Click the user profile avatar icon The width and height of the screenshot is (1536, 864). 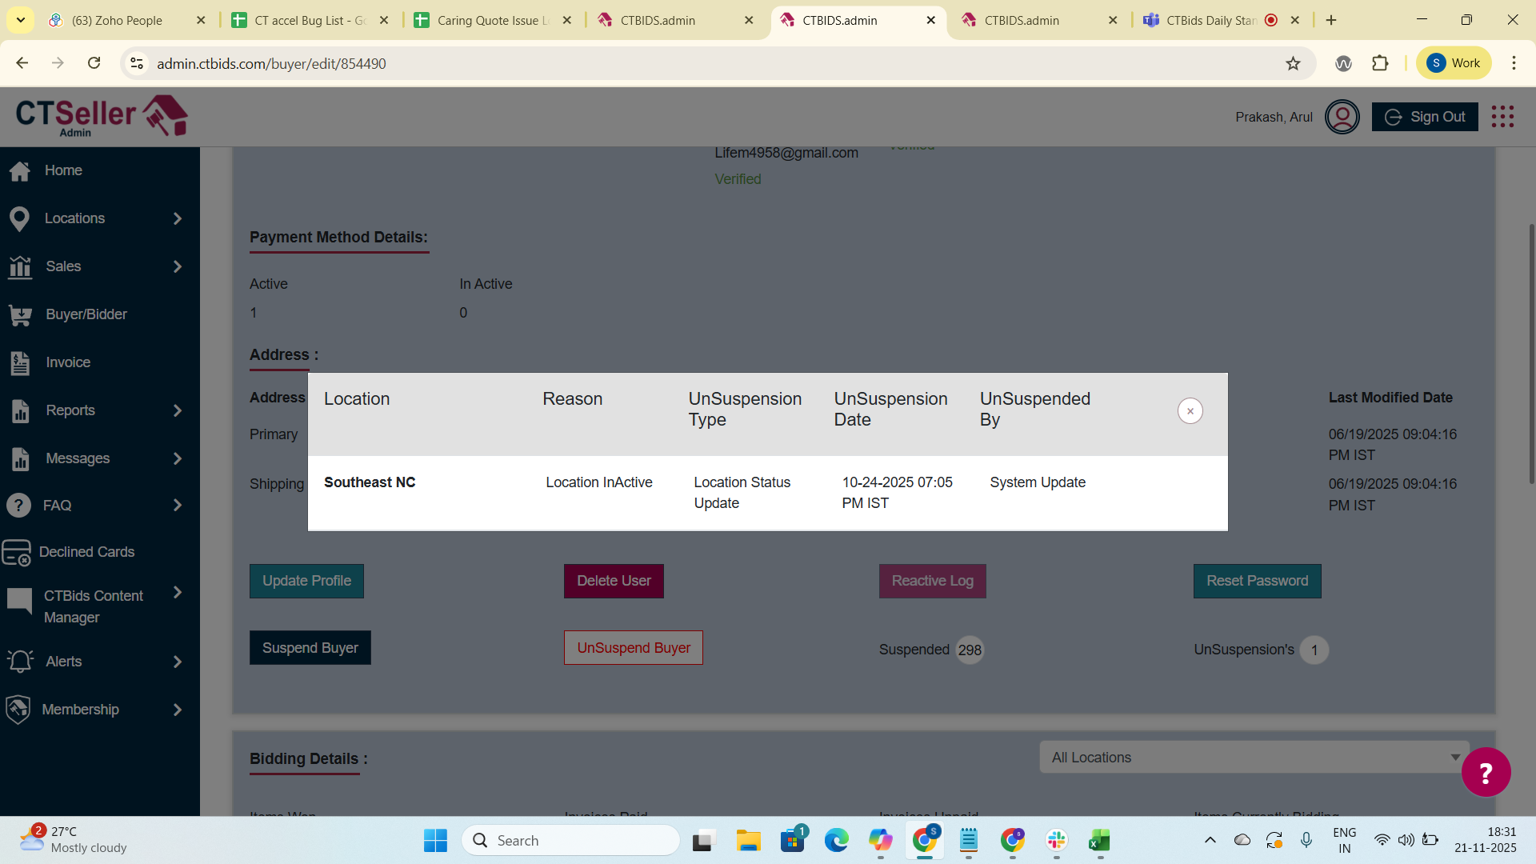point(1342,117)
